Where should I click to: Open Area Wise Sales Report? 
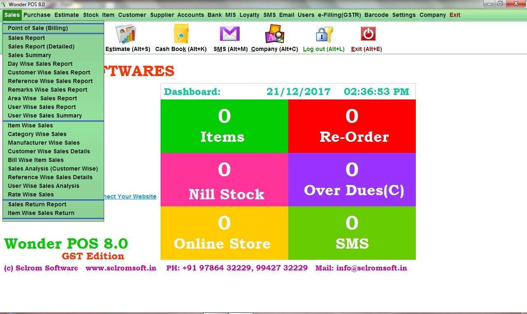tap(54, 98)
